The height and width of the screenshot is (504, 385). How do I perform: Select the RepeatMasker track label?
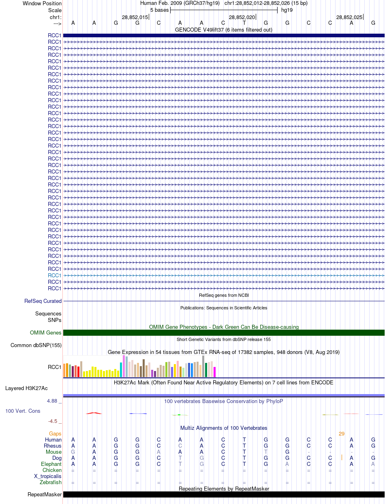45,495
